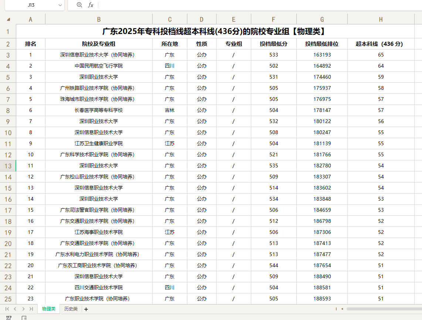Click the fx insert function icon
The width and height of the screenshot is (422, 320).
92,5
